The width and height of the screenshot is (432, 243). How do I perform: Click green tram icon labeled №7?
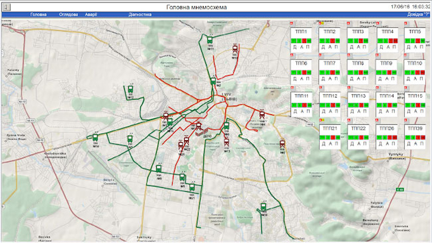click(130, 139)
